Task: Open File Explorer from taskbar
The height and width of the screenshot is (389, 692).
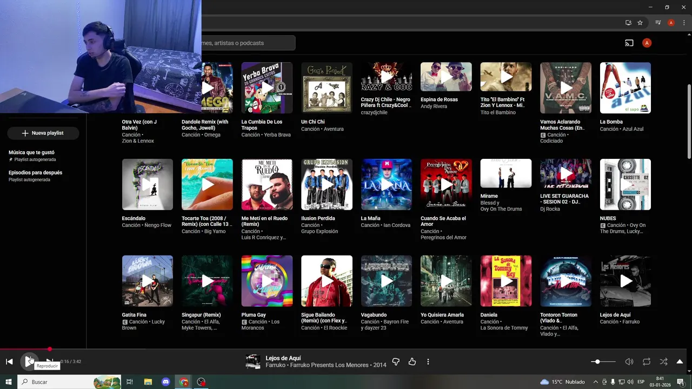Action: point(148,382)
